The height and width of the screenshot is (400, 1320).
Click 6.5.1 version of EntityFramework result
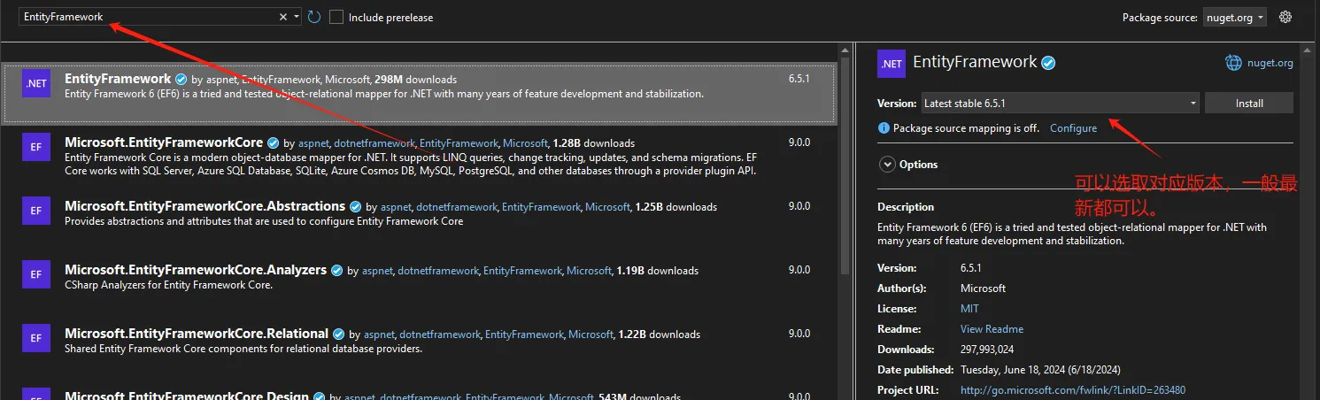799,79
